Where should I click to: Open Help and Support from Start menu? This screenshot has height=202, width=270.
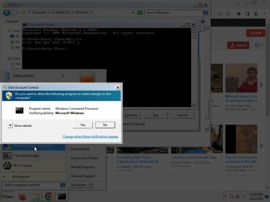coord(83,176)
